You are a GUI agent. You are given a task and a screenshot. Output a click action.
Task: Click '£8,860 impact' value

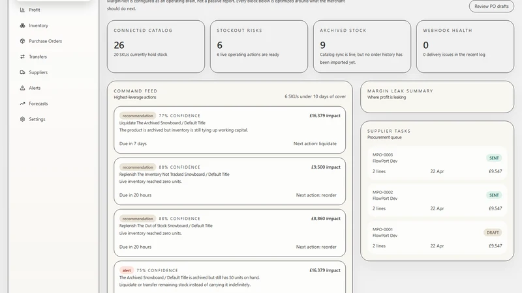326,219
